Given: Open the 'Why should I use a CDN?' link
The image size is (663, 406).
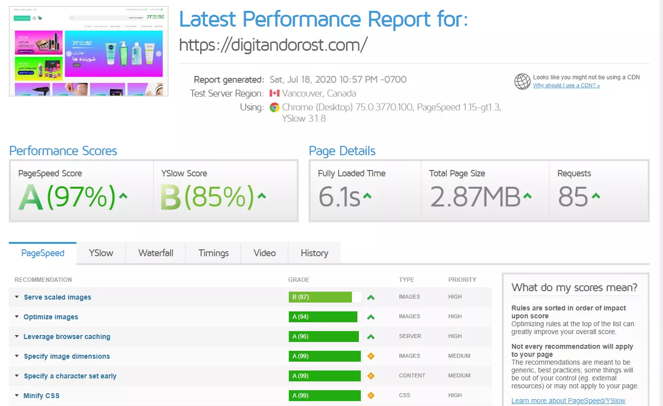Looking at the screenshot, I should coord(566,85).
